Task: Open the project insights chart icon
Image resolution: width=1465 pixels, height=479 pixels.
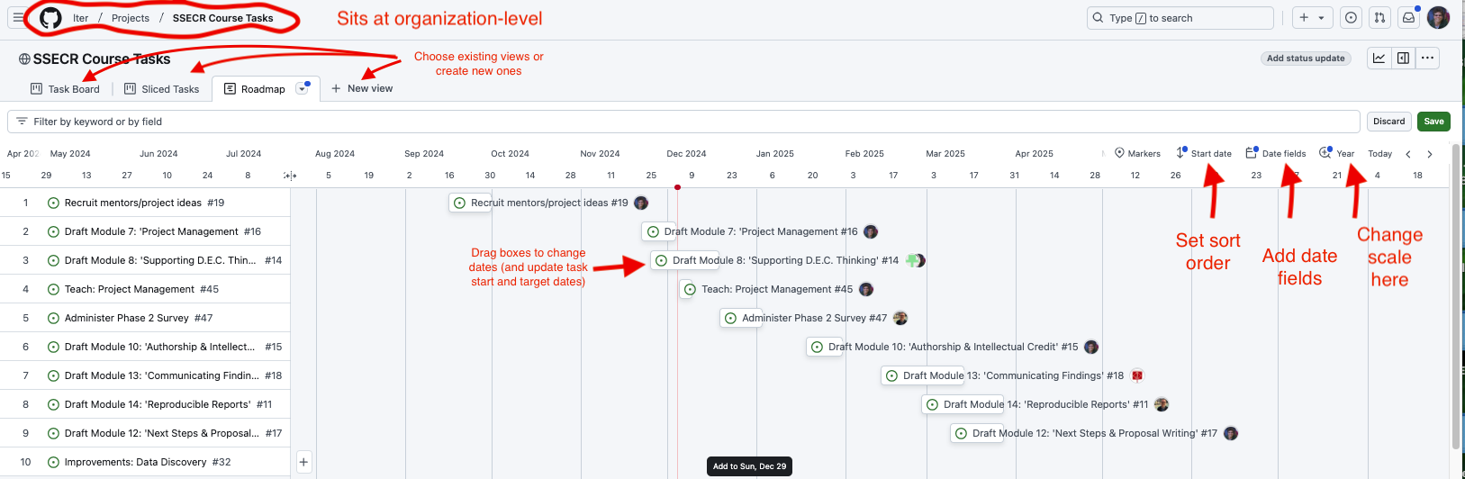Action: (1379, 59)
